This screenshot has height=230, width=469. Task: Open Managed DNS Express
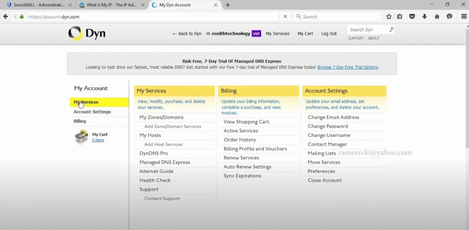click(164, 162)
